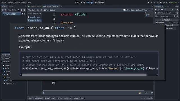Image resolution: width=180 pixels, height=101 pixels.
Task: Go to previous object in Inspector history
Action: [x=173, y=10]
